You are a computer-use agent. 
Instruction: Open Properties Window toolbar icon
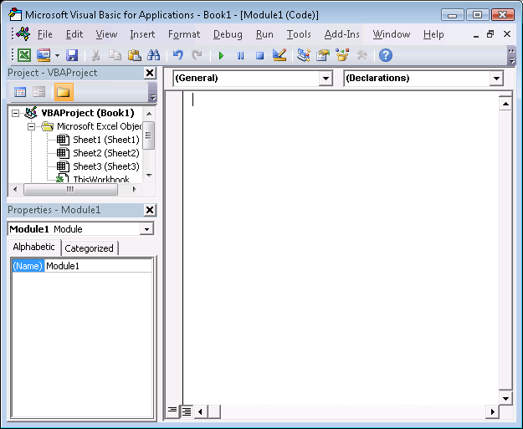[x=323, y=55]
